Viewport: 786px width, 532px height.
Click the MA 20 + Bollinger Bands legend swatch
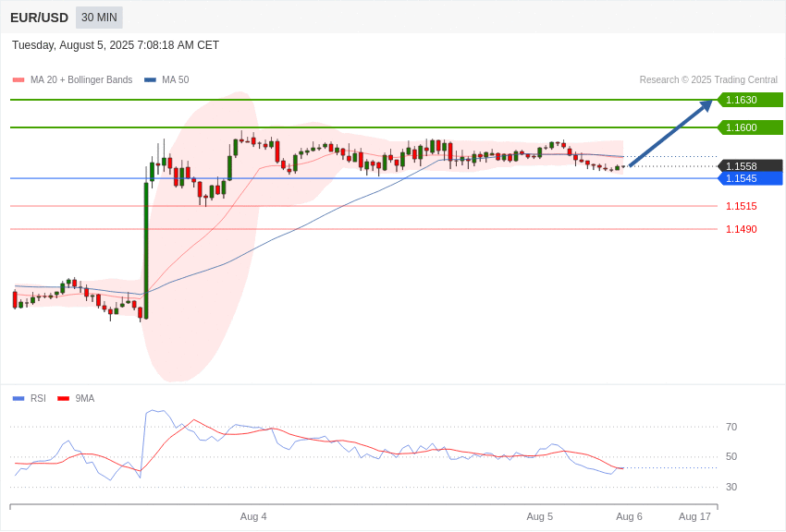tap(18, 80)
